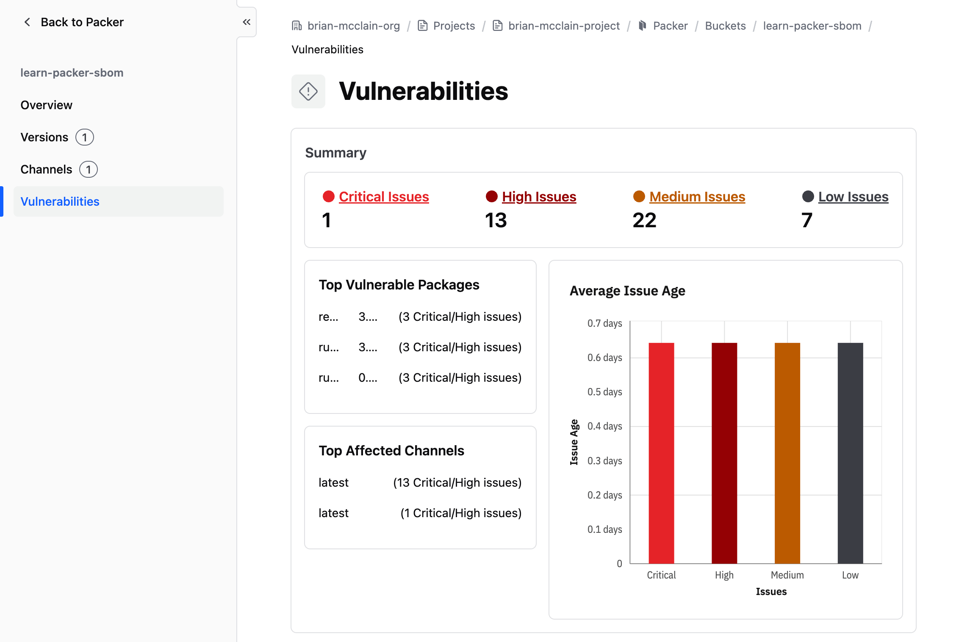Select the Vulnerabilities sidebar item
The height and width of the screenshot is (642, 970).
(119, 201)
